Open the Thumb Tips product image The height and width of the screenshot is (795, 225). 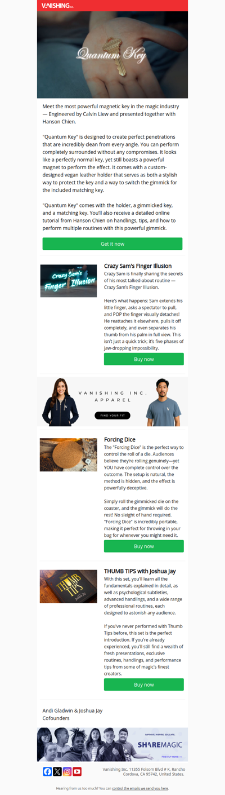(x=68, y=586)
